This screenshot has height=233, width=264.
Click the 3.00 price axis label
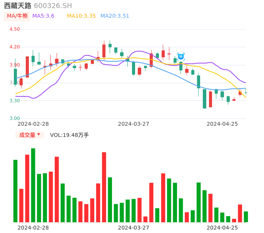[x=15, y=118]
